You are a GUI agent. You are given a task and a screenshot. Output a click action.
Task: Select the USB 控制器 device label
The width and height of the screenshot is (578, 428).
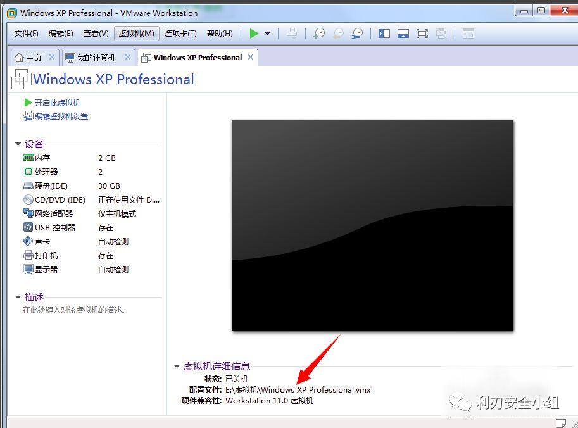click(55, 227)
